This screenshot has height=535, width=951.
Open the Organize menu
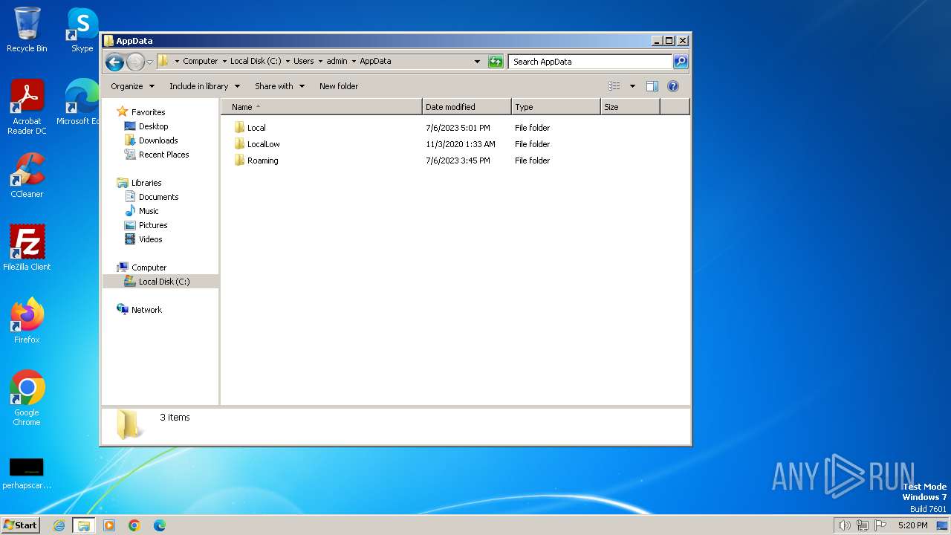132,86
